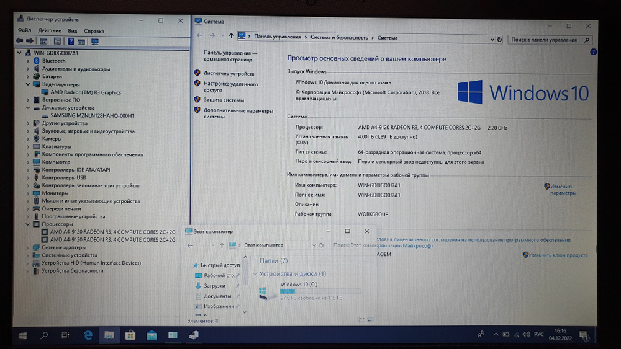This screenshot has height=349, width=621.
Task: Expand Аудиовходы и аудиовыходы node
Action: [x=28, y=69]
